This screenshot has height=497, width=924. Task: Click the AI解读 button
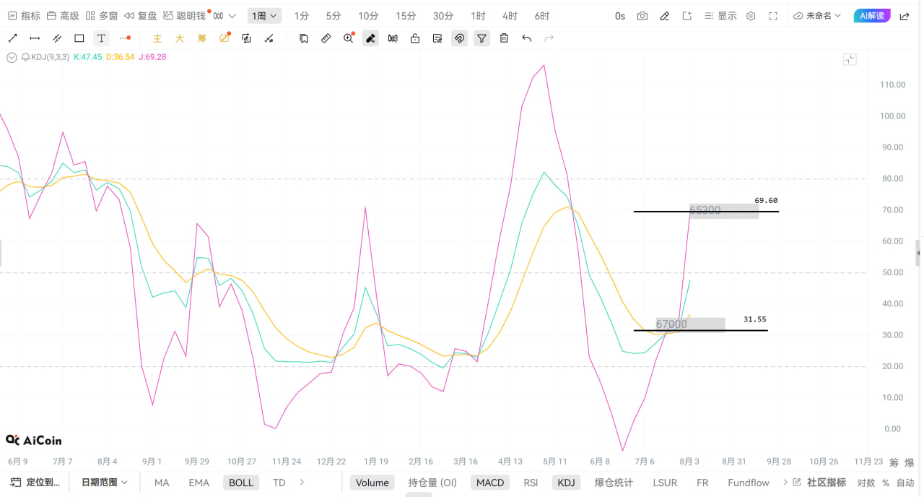tap(872, 16)
